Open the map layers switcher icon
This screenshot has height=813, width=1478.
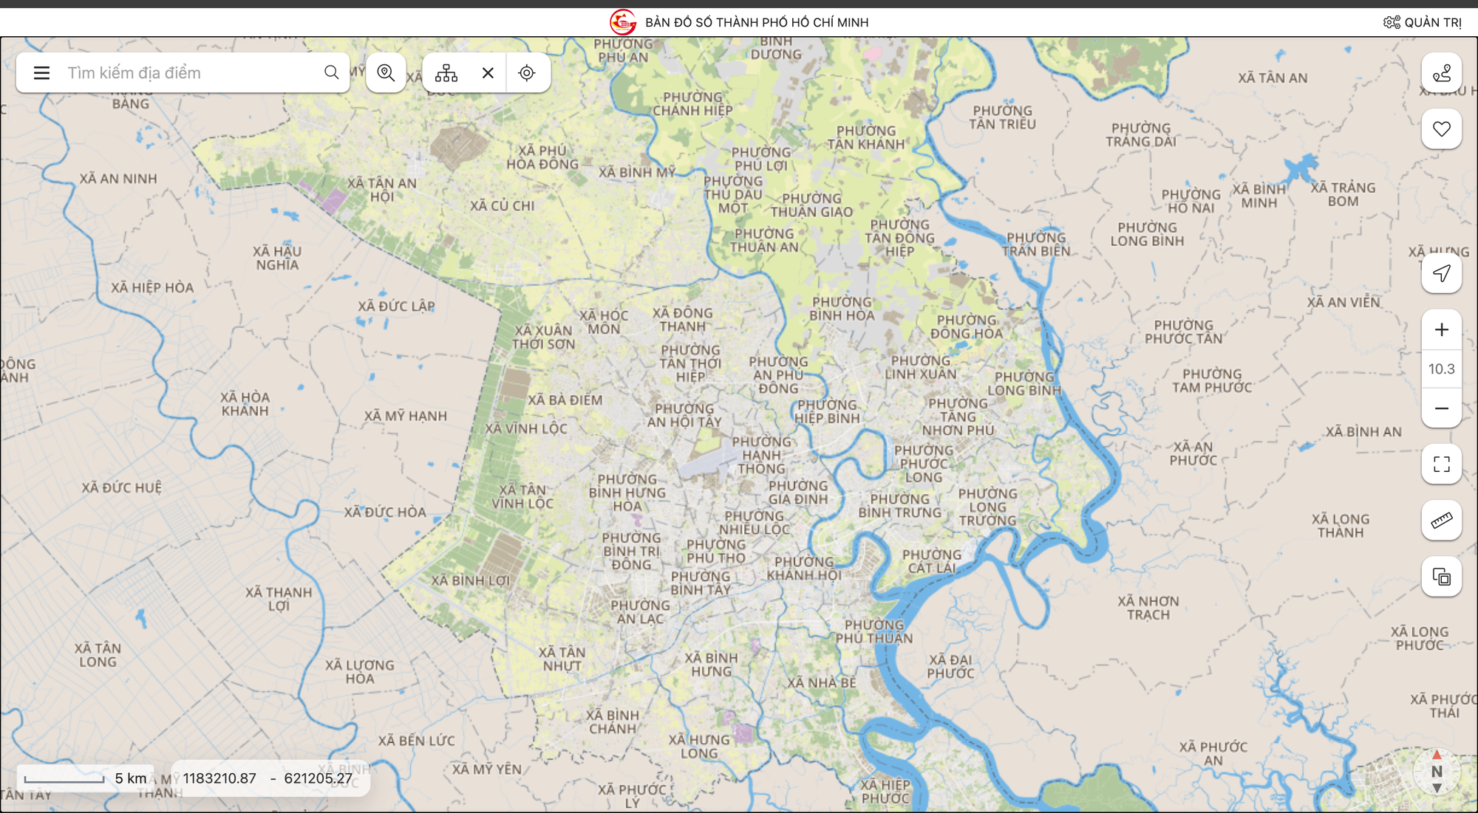[1441, 577]
